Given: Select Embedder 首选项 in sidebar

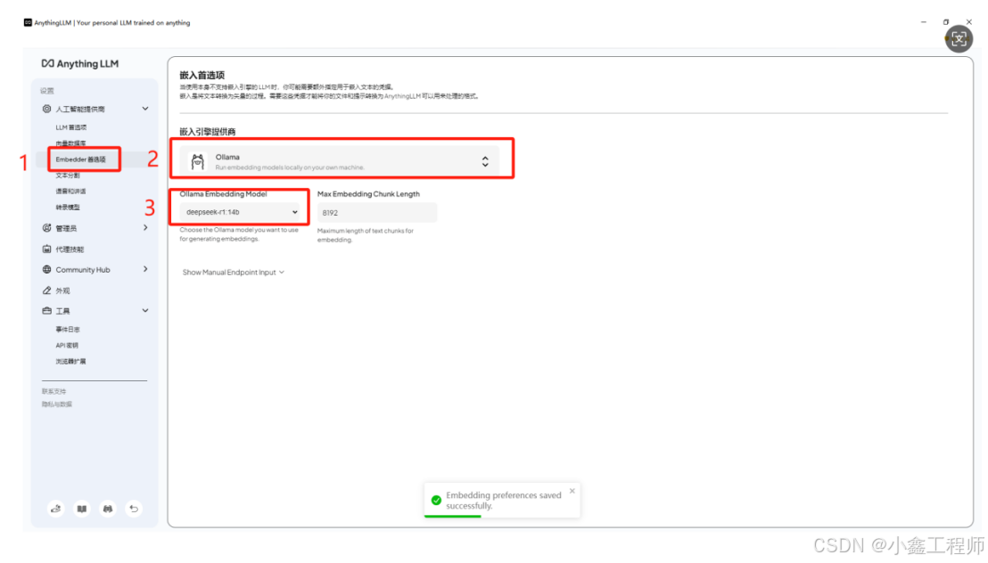Looking at the screenshot, I should coord(80,159).
